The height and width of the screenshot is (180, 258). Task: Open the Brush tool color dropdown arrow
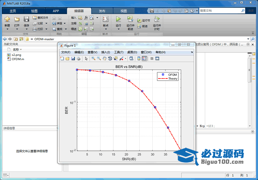point(126,59)
